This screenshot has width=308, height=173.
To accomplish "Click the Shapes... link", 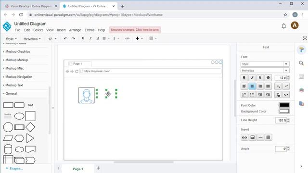I will (x=14, y=169).
